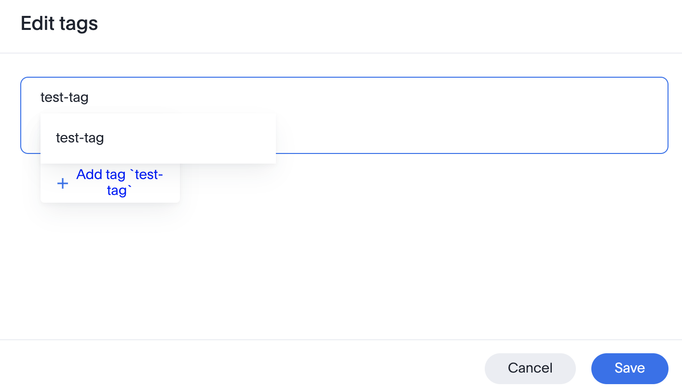Create new tag via the blue plus icon

63,183
